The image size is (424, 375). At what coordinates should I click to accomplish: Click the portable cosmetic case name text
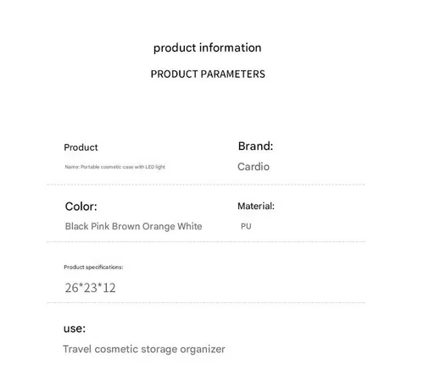(115, 167)
